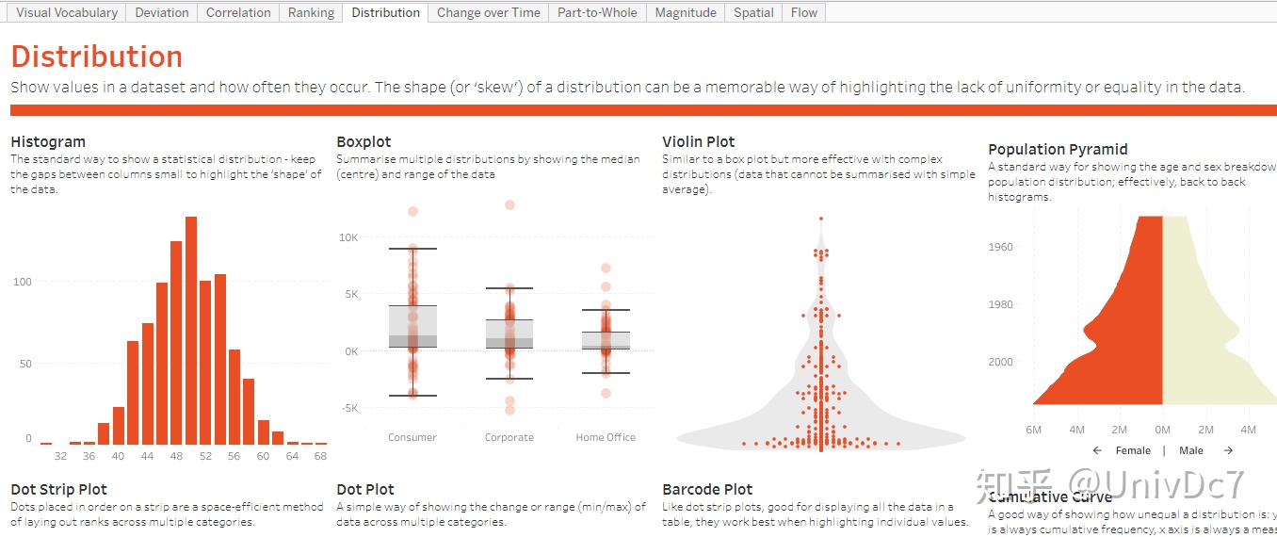Open the Visual Vocabulary tab
1277x537 pixels.
coord(67,12)
